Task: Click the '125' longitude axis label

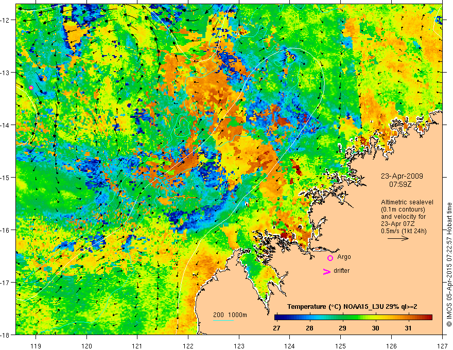Action: [x=341, y=346]
